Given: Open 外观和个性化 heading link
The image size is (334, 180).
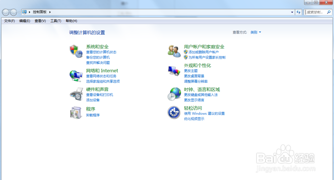Looking at the screenshot, I should pos(197,65).
